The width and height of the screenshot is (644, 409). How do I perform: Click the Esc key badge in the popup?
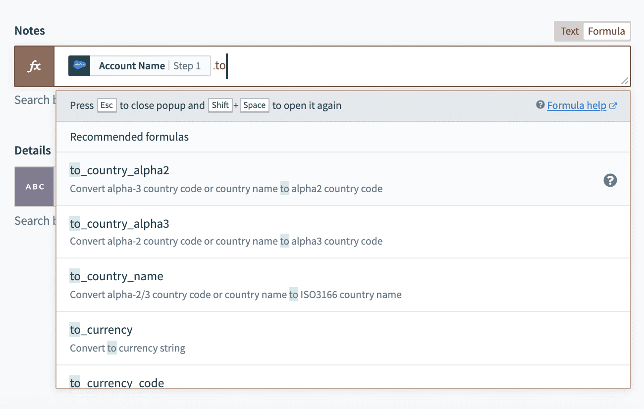(x=107, y=105)
